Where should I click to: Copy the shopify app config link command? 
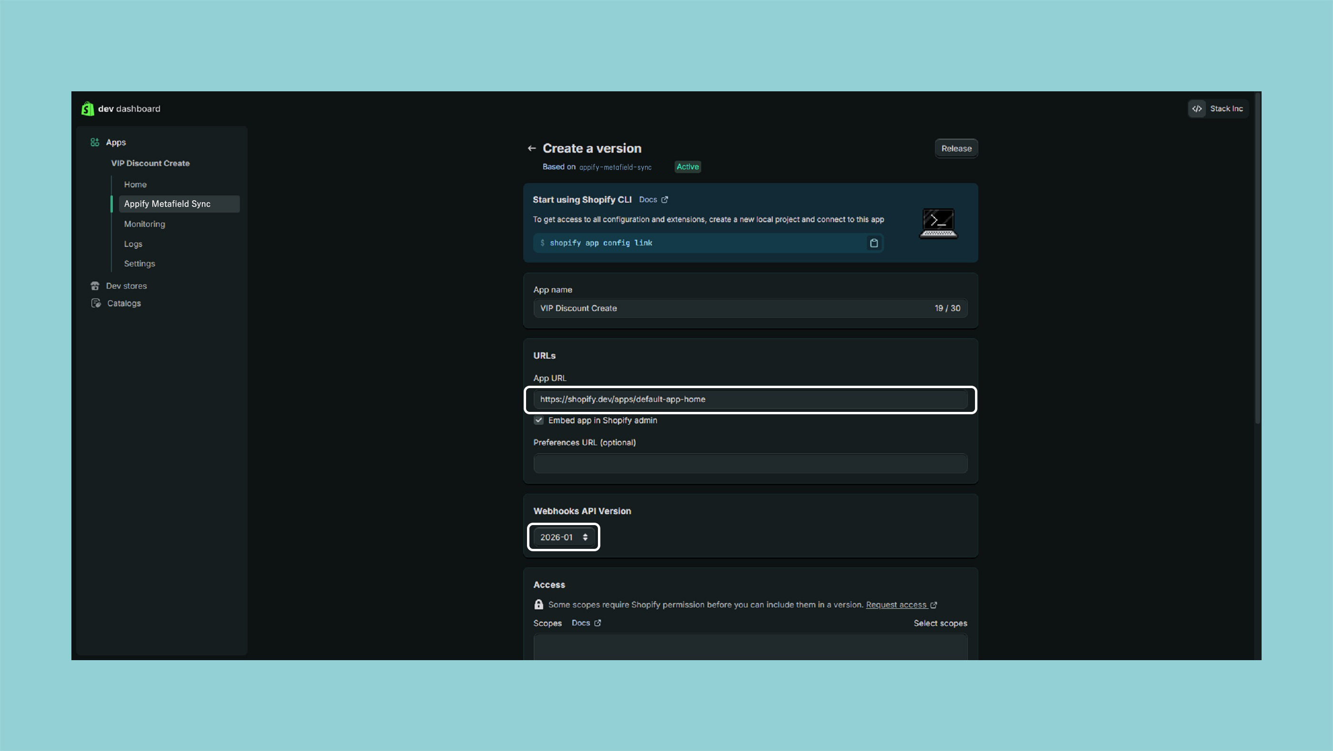874,243
